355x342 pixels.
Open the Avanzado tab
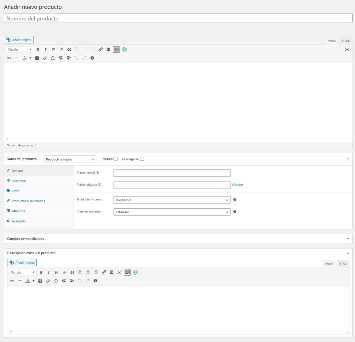[x=39, y=221]
